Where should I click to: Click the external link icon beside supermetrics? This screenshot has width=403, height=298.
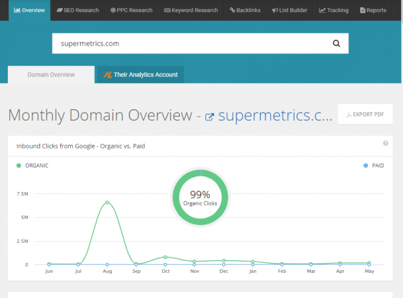point(209,117)
